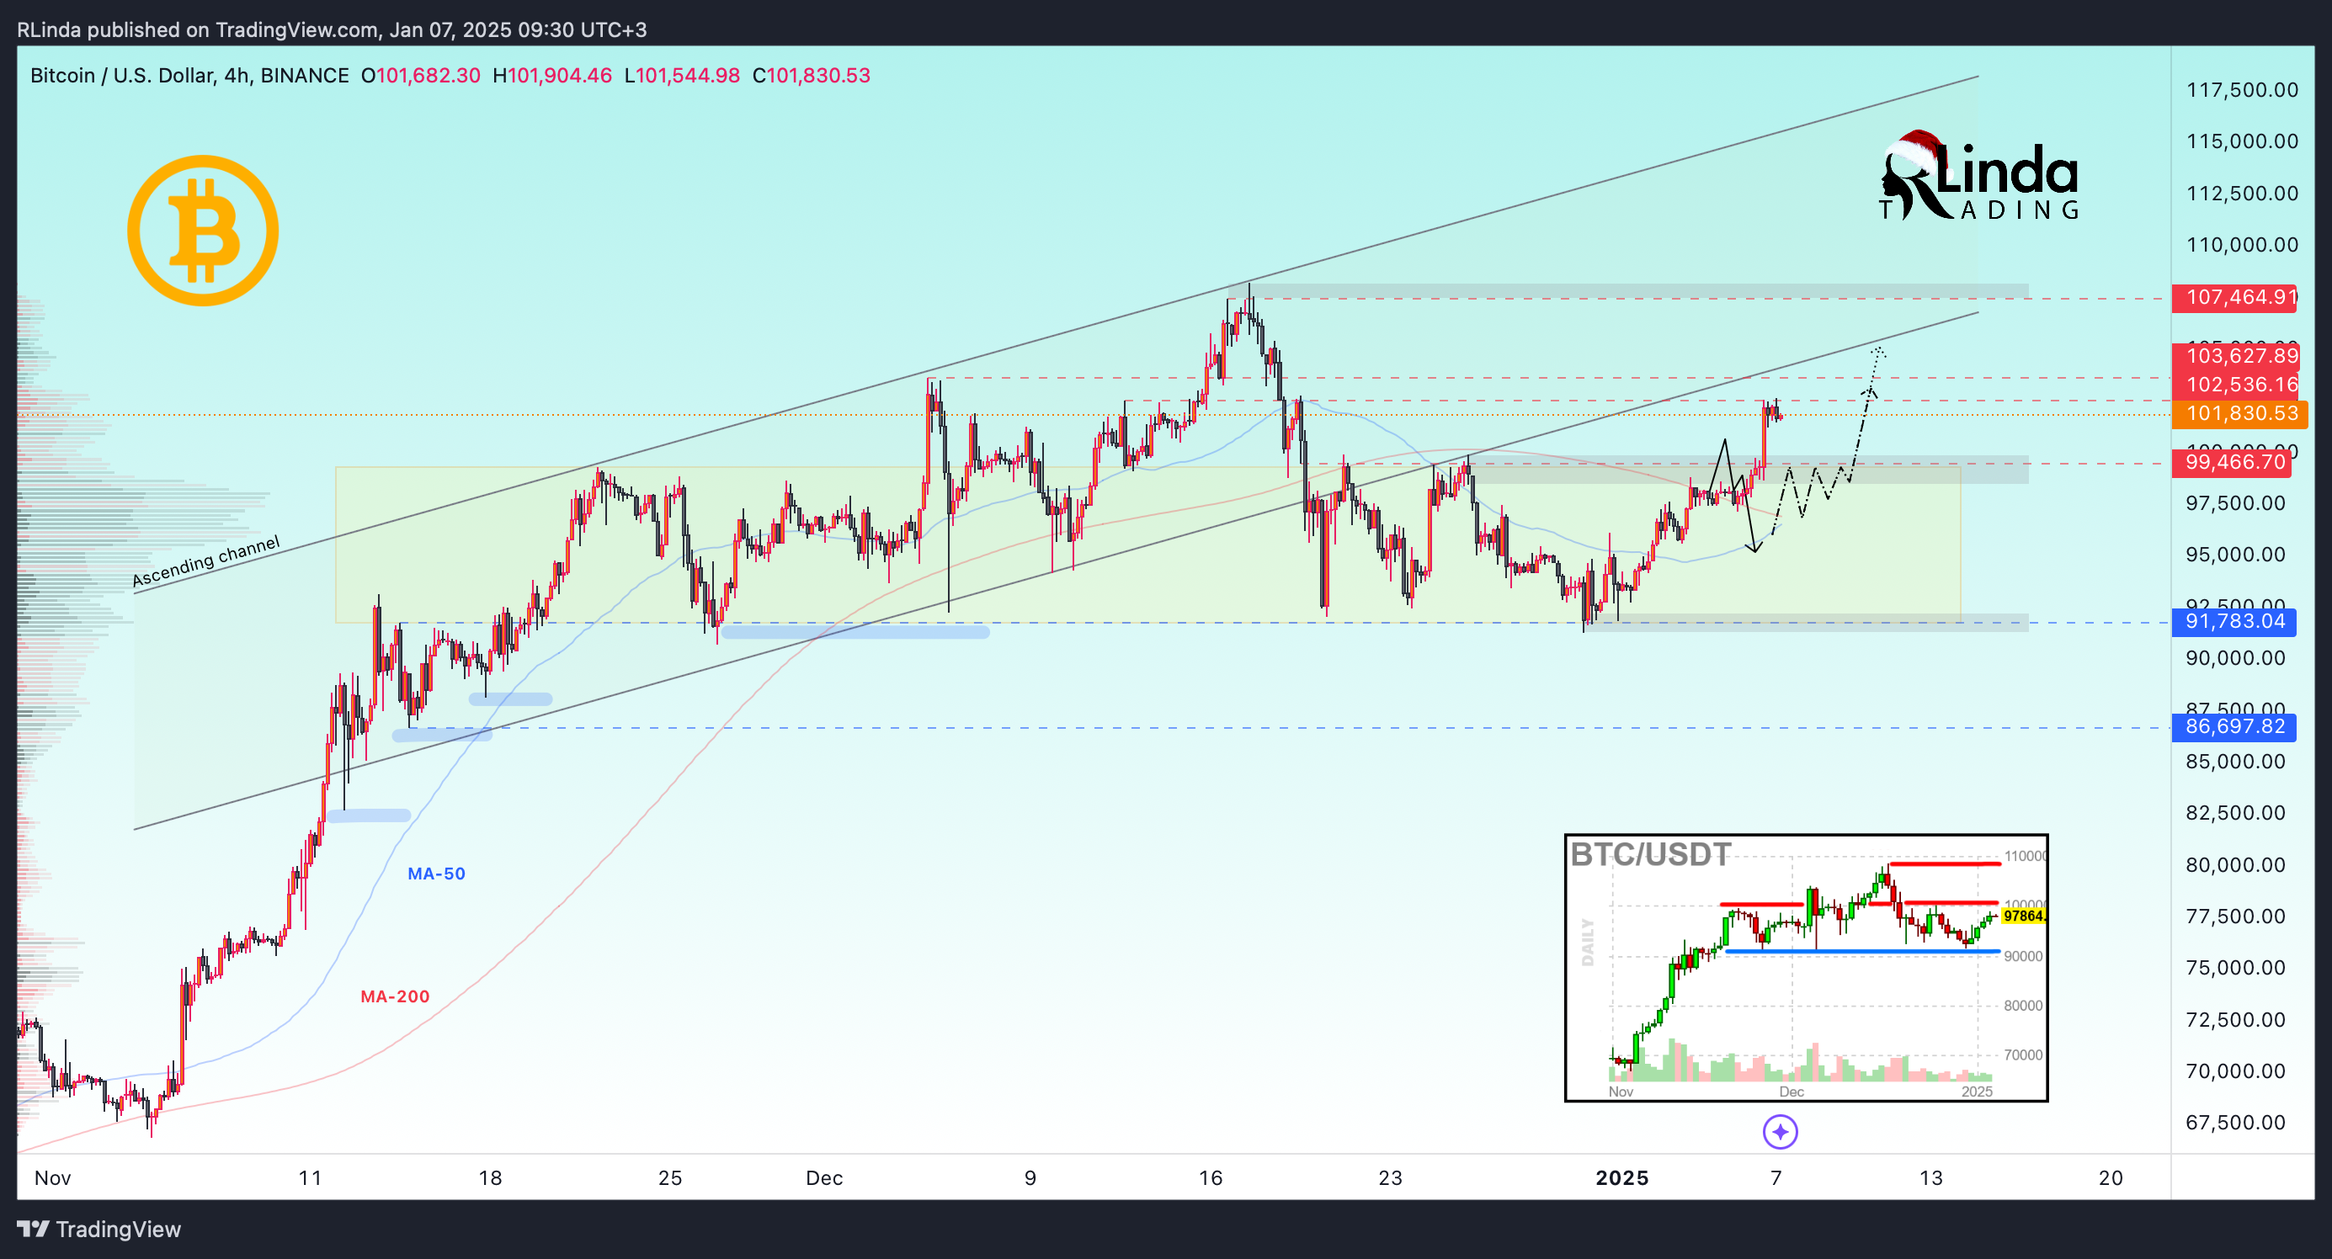The width and height of the screenshot is (2332, 1259).
Task: Click the '16' date on time axis
Action: click(x=1211, y=1177)
